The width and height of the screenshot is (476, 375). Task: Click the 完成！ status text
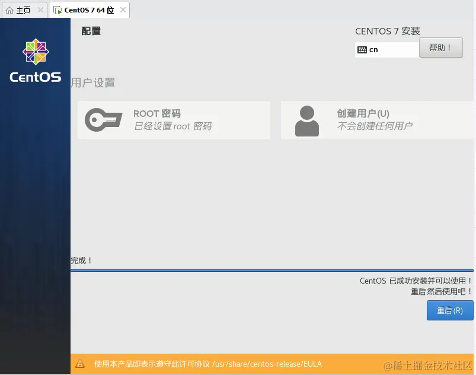pyautogui.click(x=81, y=260)
